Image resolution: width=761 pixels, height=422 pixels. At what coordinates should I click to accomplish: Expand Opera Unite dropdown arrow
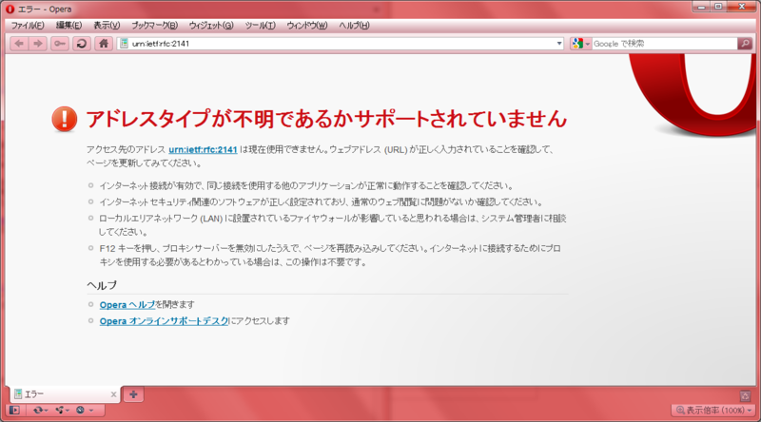pos(68,411)
